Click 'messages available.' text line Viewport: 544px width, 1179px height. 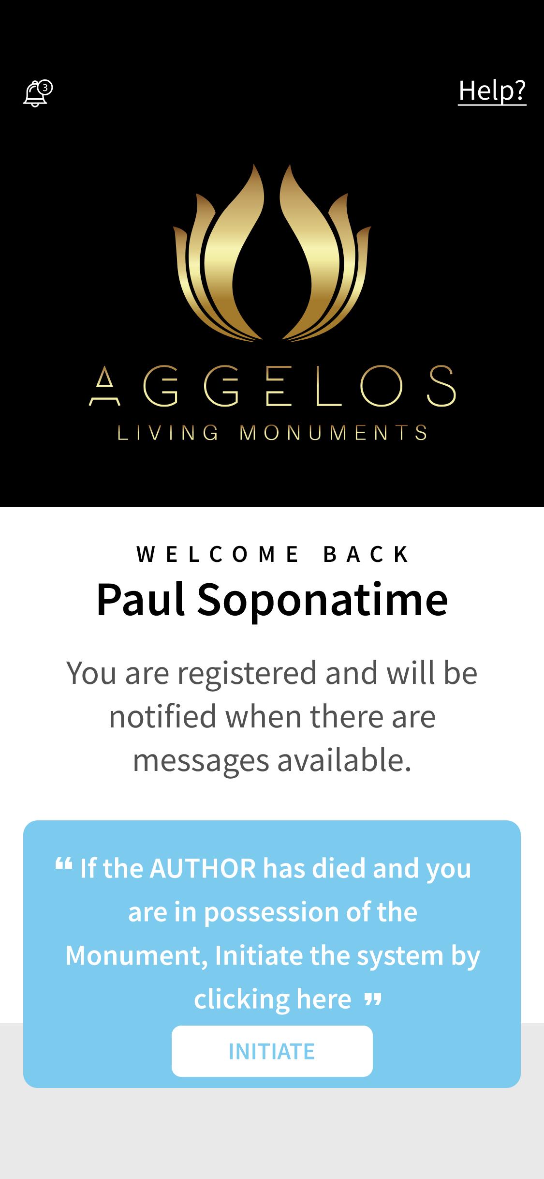(272, 760)
